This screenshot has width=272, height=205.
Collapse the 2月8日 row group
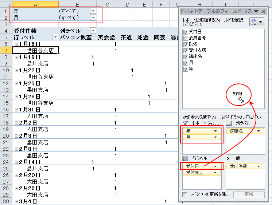click(x=16, y=149)
